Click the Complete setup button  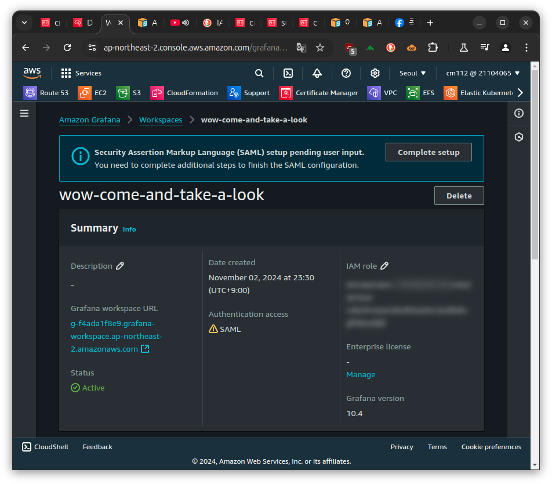(x=428, y=152)
